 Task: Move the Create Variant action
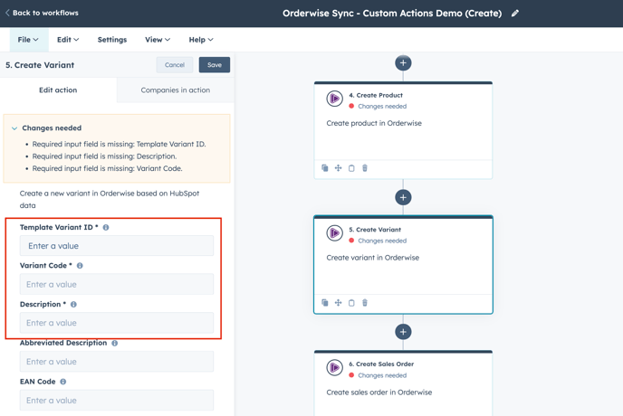click(338, 302)
